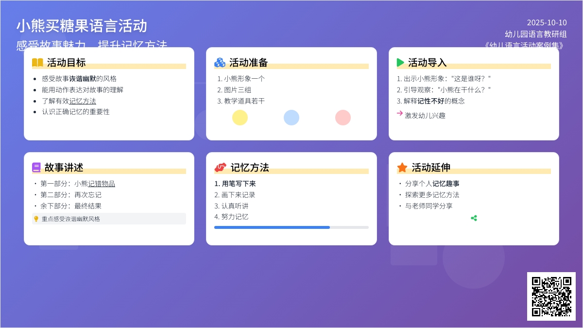
Task: Click the 幼儿园语言教研组 text
Action: click(x=536, y=34)
